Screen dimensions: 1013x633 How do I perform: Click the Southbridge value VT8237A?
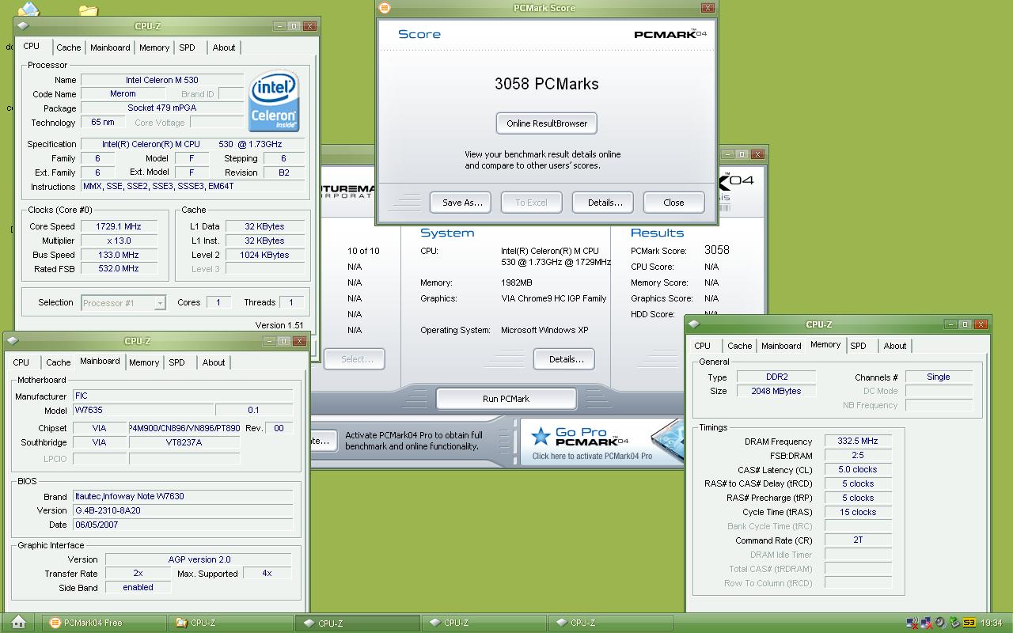coord(184,442)
